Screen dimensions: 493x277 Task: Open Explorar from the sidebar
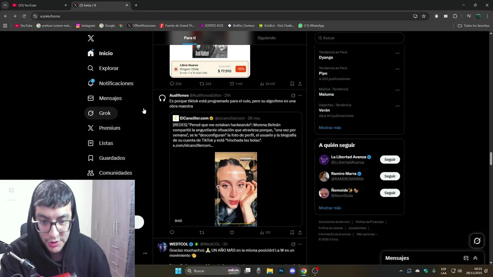pyautogui.click(x=103, y=68)
